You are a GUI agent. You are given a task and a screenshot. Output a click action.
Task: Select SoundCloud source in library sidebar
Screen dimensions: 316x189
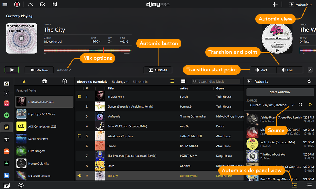(7, 151)
